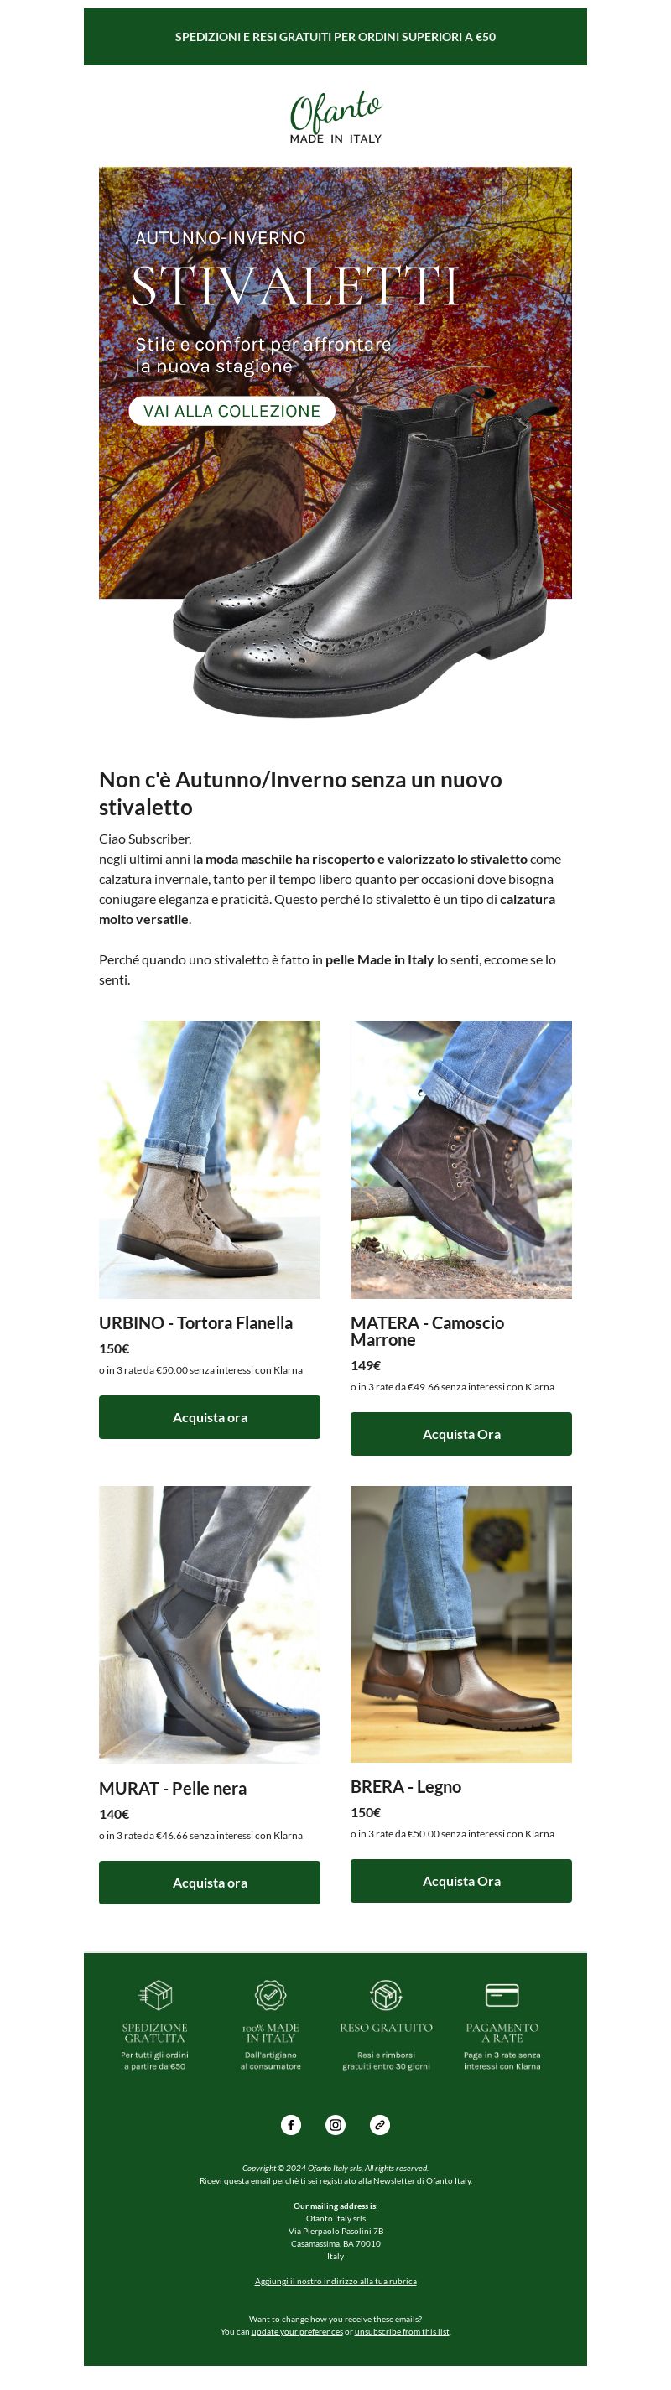The height and width of the screenshot is (2390, 671).
Task: Open the BRERA brown chelsea boot photo
Action: coord(461,1624)
